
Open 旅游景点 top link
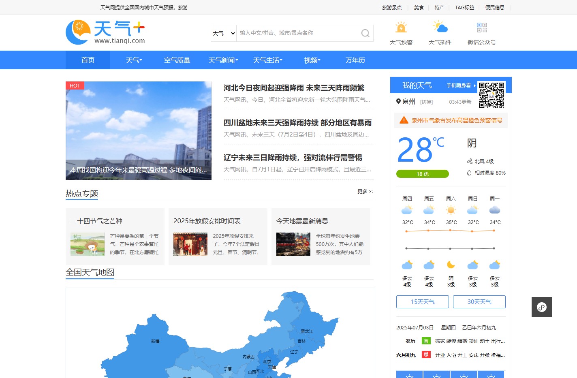392,7
